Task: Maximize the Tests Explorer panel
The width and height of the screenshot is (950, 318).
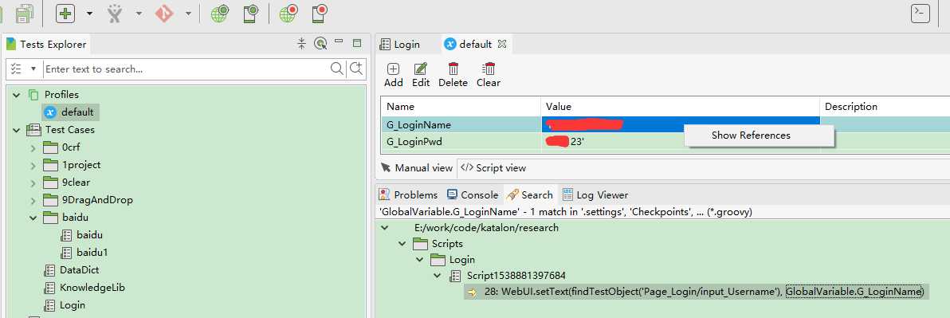Action: point(357,43)
